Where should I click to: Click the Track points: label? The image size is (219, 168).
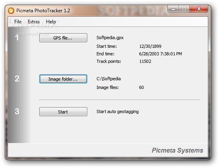(109, 61)
